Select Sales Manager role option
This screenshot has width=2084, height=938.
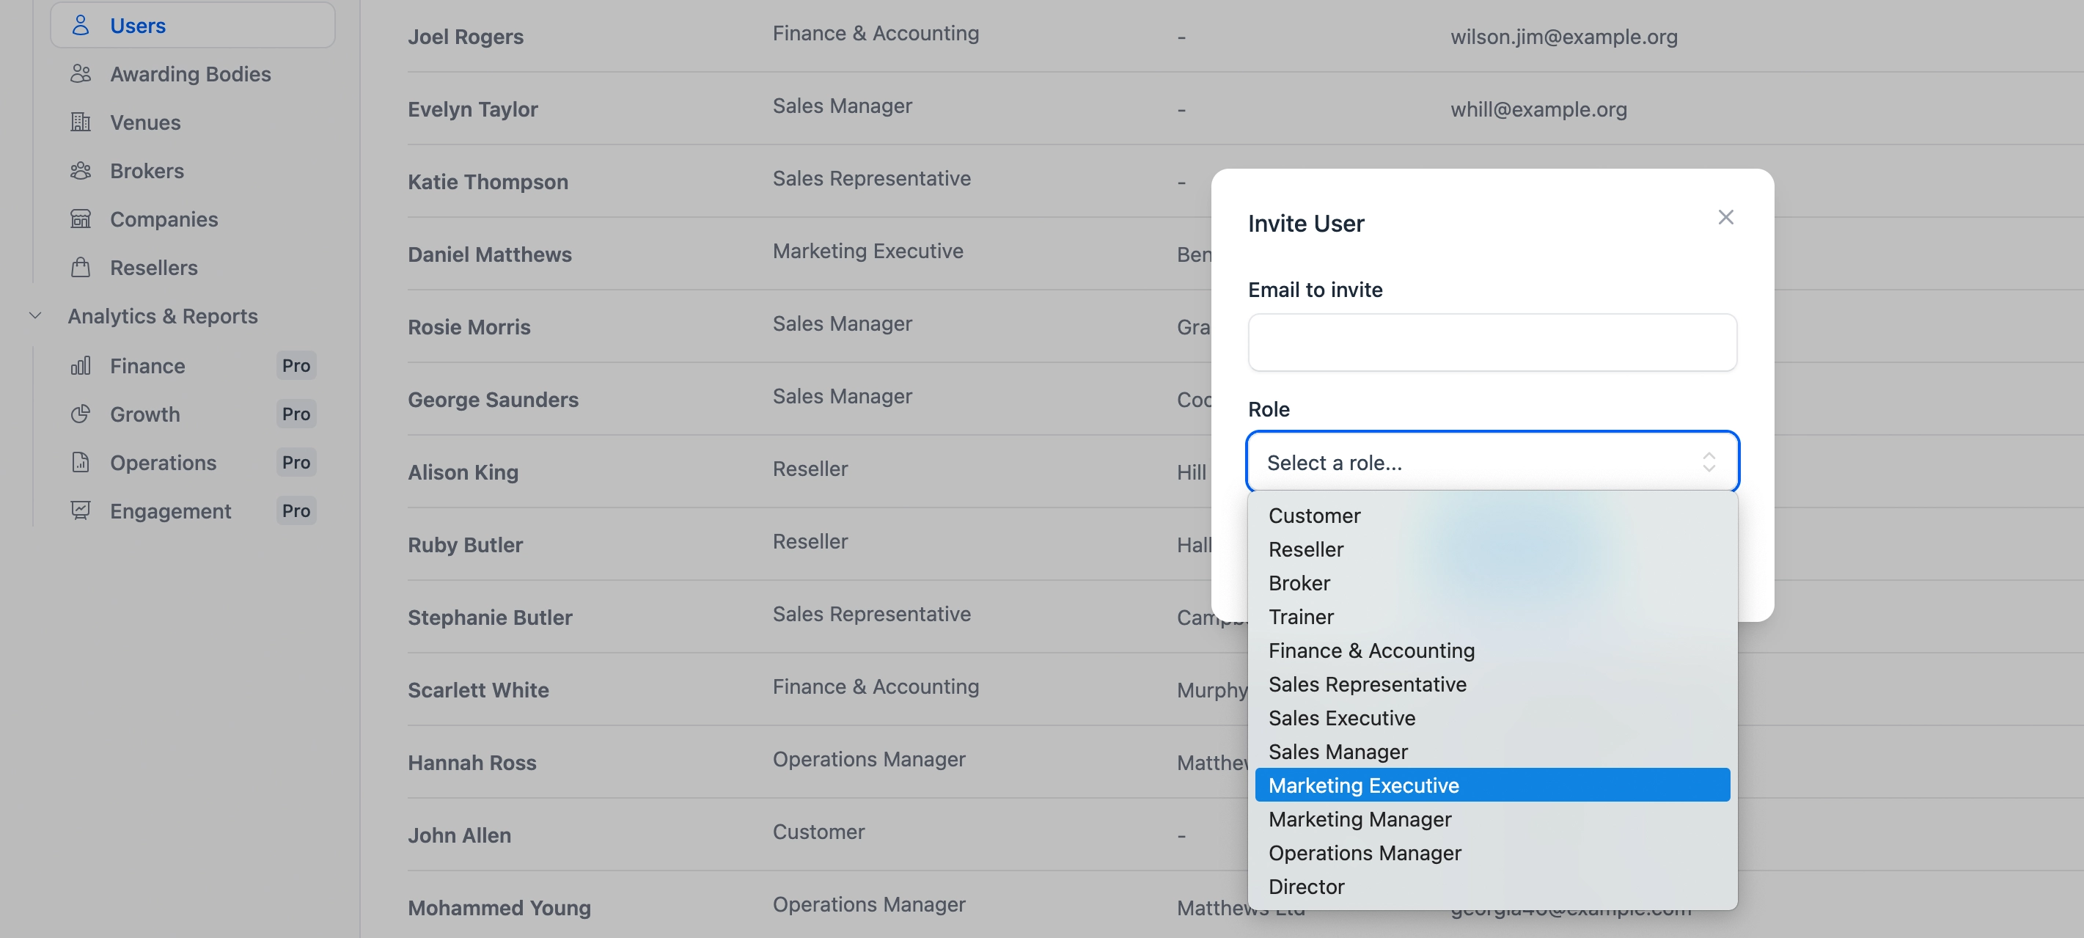(1338, 752)
